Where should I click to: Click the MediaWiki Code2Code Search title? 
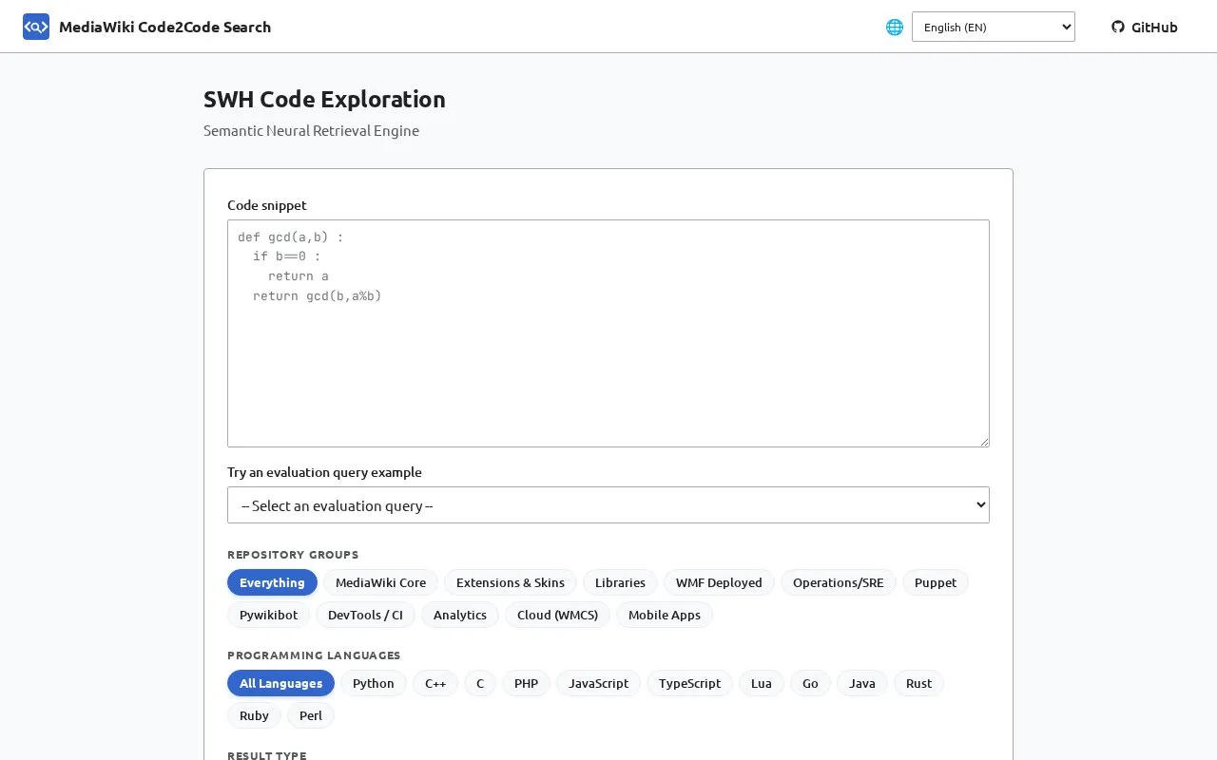tap(164, 27)
